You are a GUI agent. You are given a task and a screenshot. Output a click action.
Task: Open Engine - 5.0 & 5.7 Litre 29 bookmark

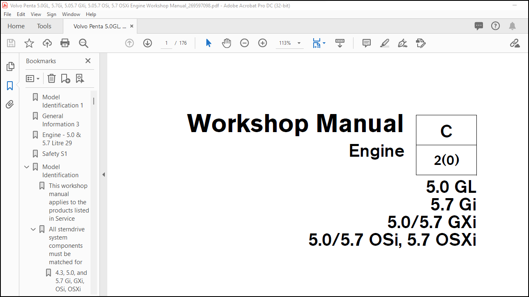coord(62,139)
